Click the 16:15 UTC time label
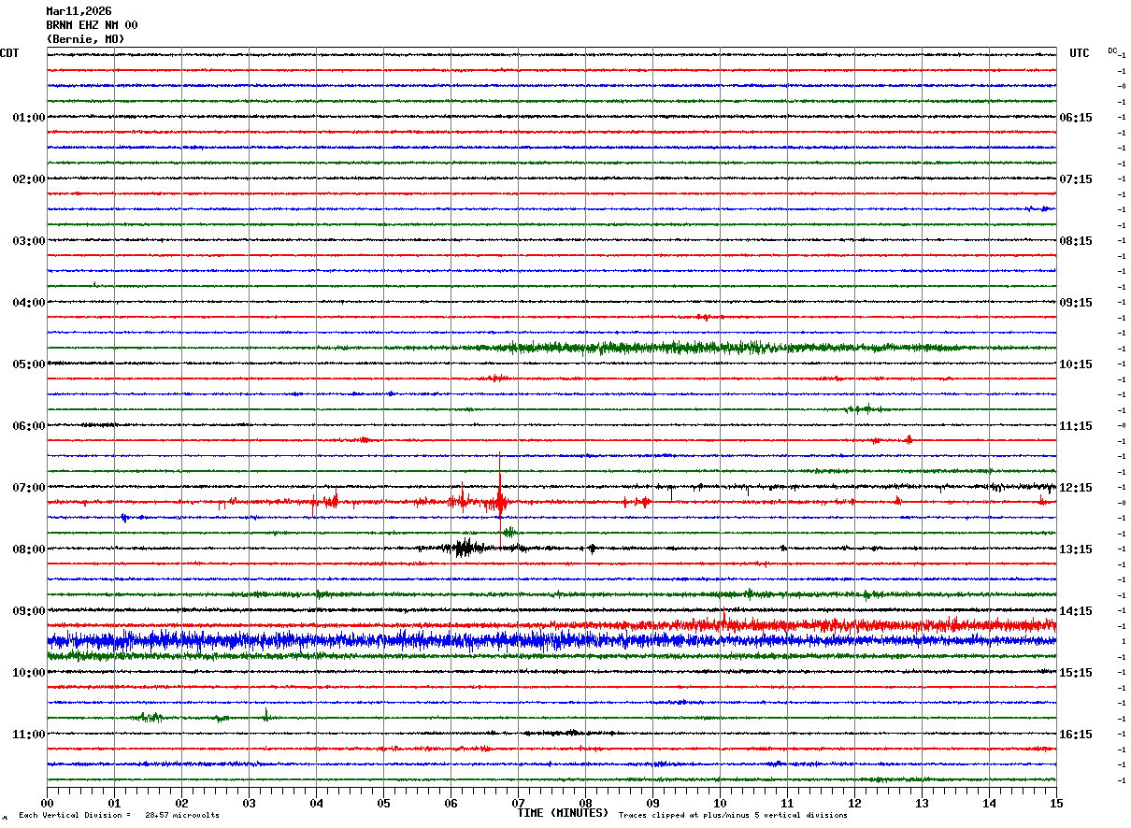1131x828 pixels. click(1076, 735)
